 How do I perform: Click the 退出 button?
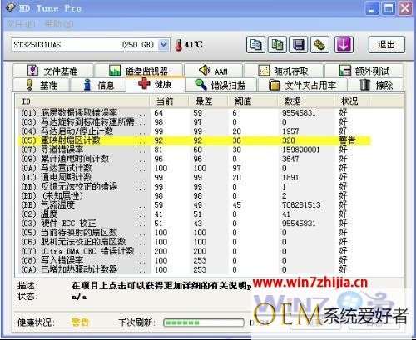coord(387,44)
